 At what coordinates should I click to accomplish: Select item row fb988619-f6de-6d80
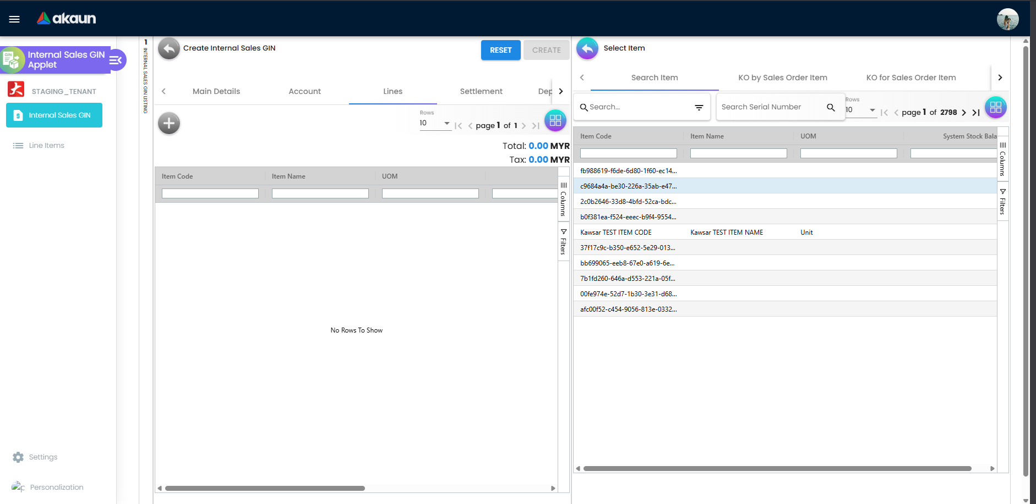tap(785, 171)
